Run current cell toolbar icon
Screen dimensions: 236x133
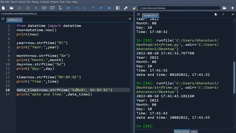pyautogui.click(x=44, y=8)
